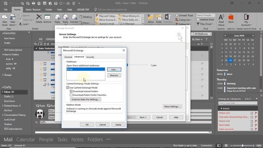Open the Rules icon in ribbon
263x148 pixels.
pos(159,18)
